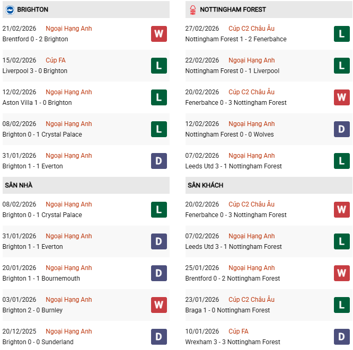Image resolution: width=353 pixels, height=350 pixels.
Task: Select the SÂN KHÁCH section header
Action: coord(205,185)
